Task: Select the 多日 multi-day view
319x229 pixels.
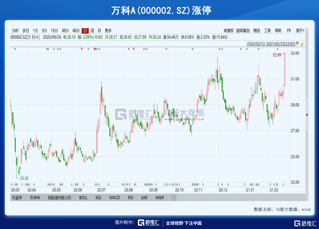Action: [26, 31]
